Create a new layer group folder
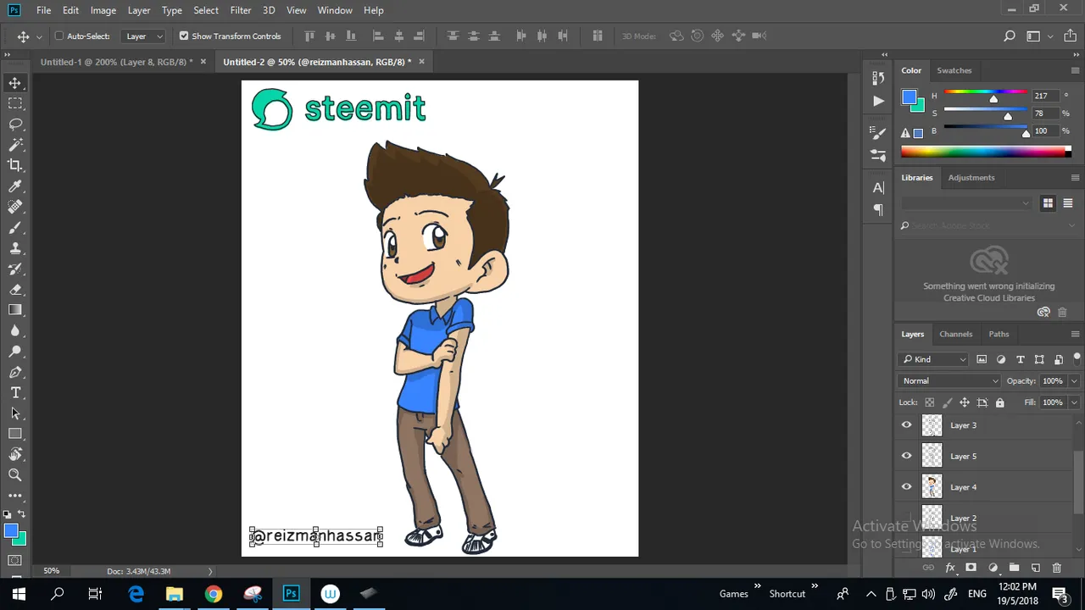This screenshot has height=610, width=1085. tap(1014, 568)
